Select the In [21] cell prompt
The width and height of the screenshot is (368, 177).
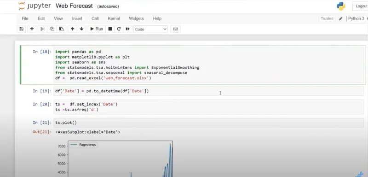click(x=42, y=123)
